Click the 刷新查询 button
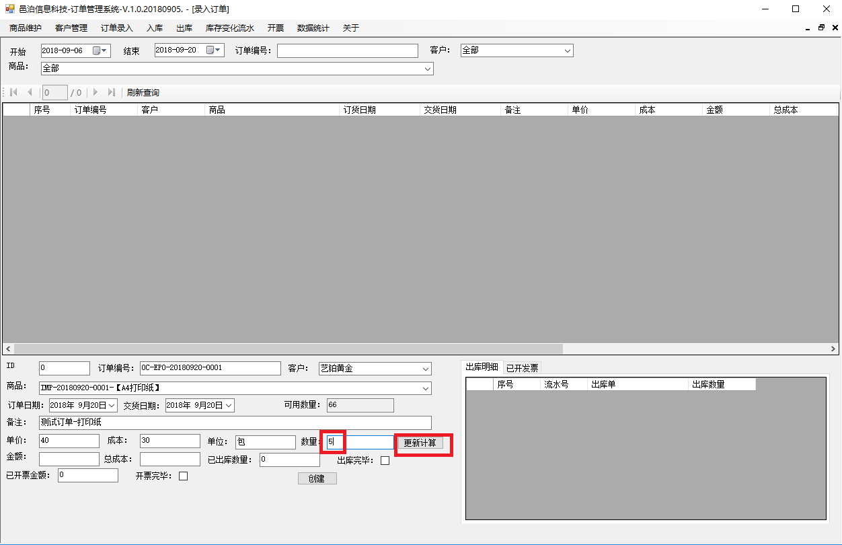 [x=143, y=93]
